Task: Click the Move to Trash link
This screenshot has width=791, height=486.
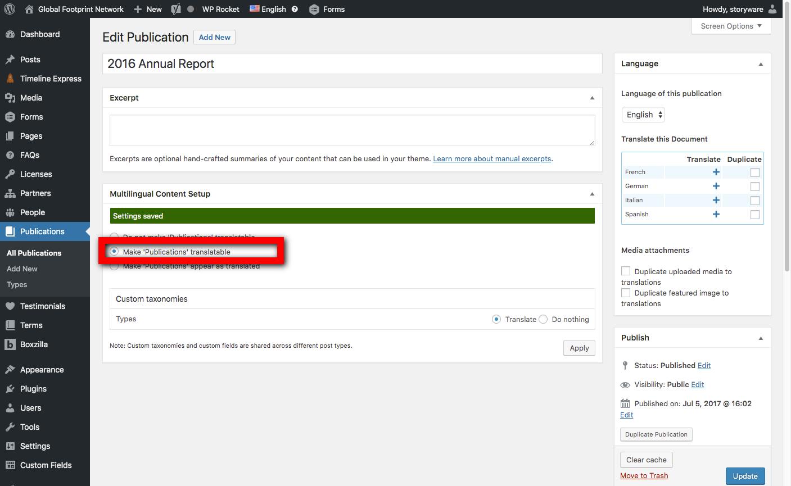Action: 644,475
